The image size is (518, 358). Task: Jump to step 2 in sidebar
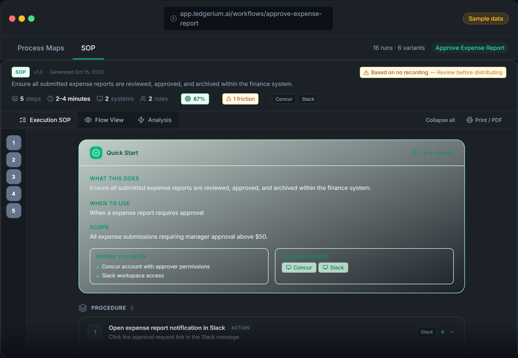(14, 160)
